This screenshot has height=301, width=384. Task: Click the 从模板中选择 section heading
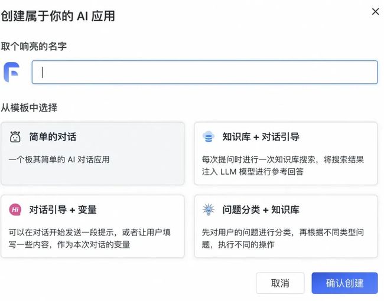[29, 107]
